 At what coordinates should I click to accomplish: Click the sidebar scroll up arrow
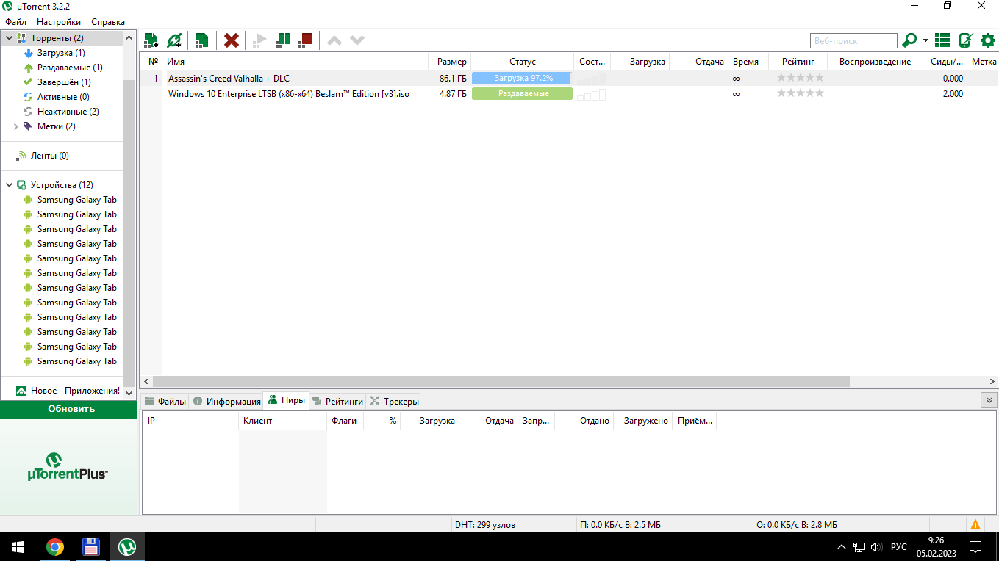[x=130, y=37]
